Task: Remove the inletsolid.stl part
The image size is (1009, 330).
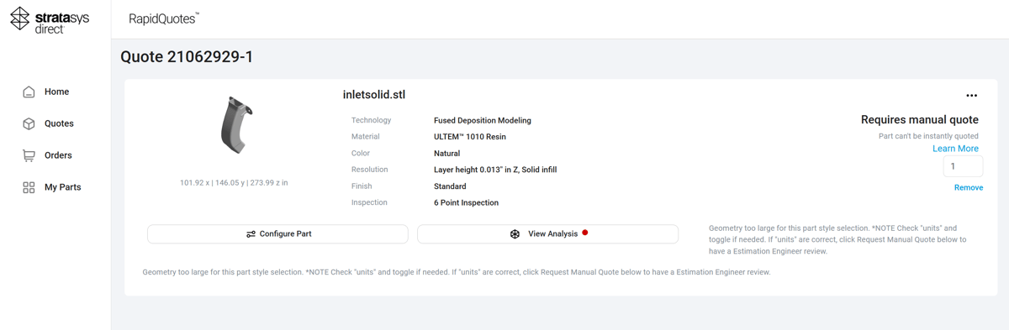Action: 969,188
